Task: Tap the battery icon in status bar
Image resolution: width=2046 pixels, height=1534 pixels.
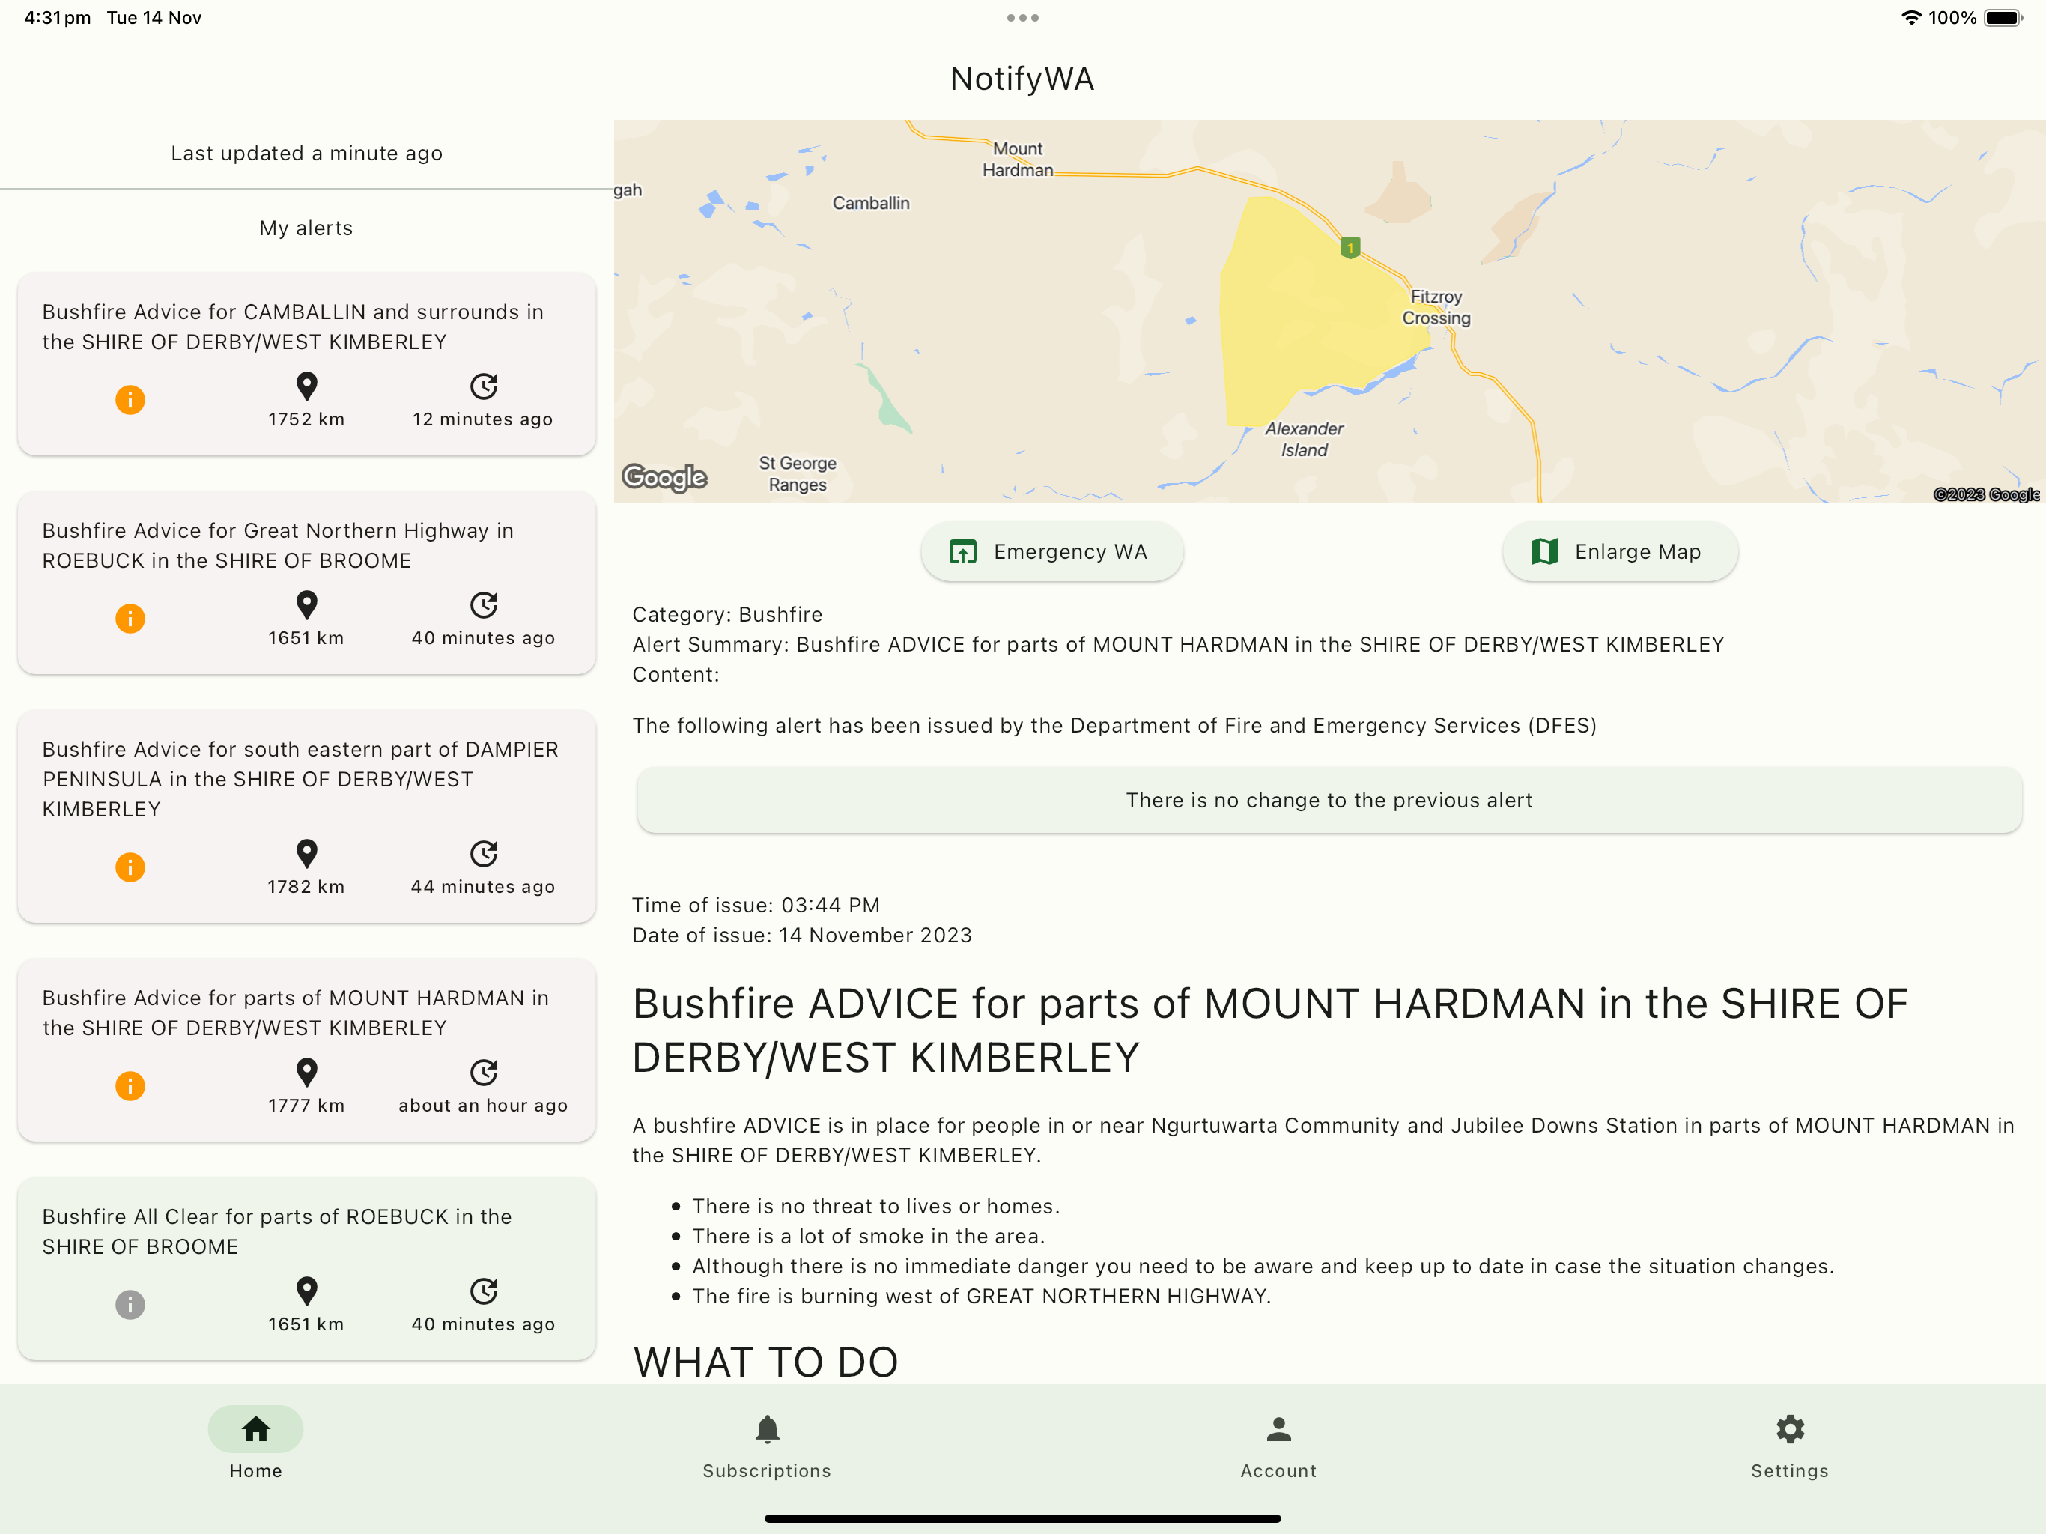Action: pyautogui.click(x=2003, y=17)
